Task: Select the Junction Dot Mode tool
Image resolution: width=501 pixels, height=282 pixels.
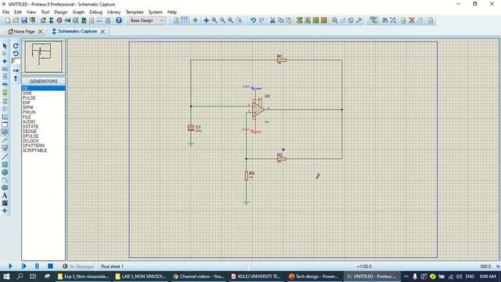Action: (x=5, y=61)
